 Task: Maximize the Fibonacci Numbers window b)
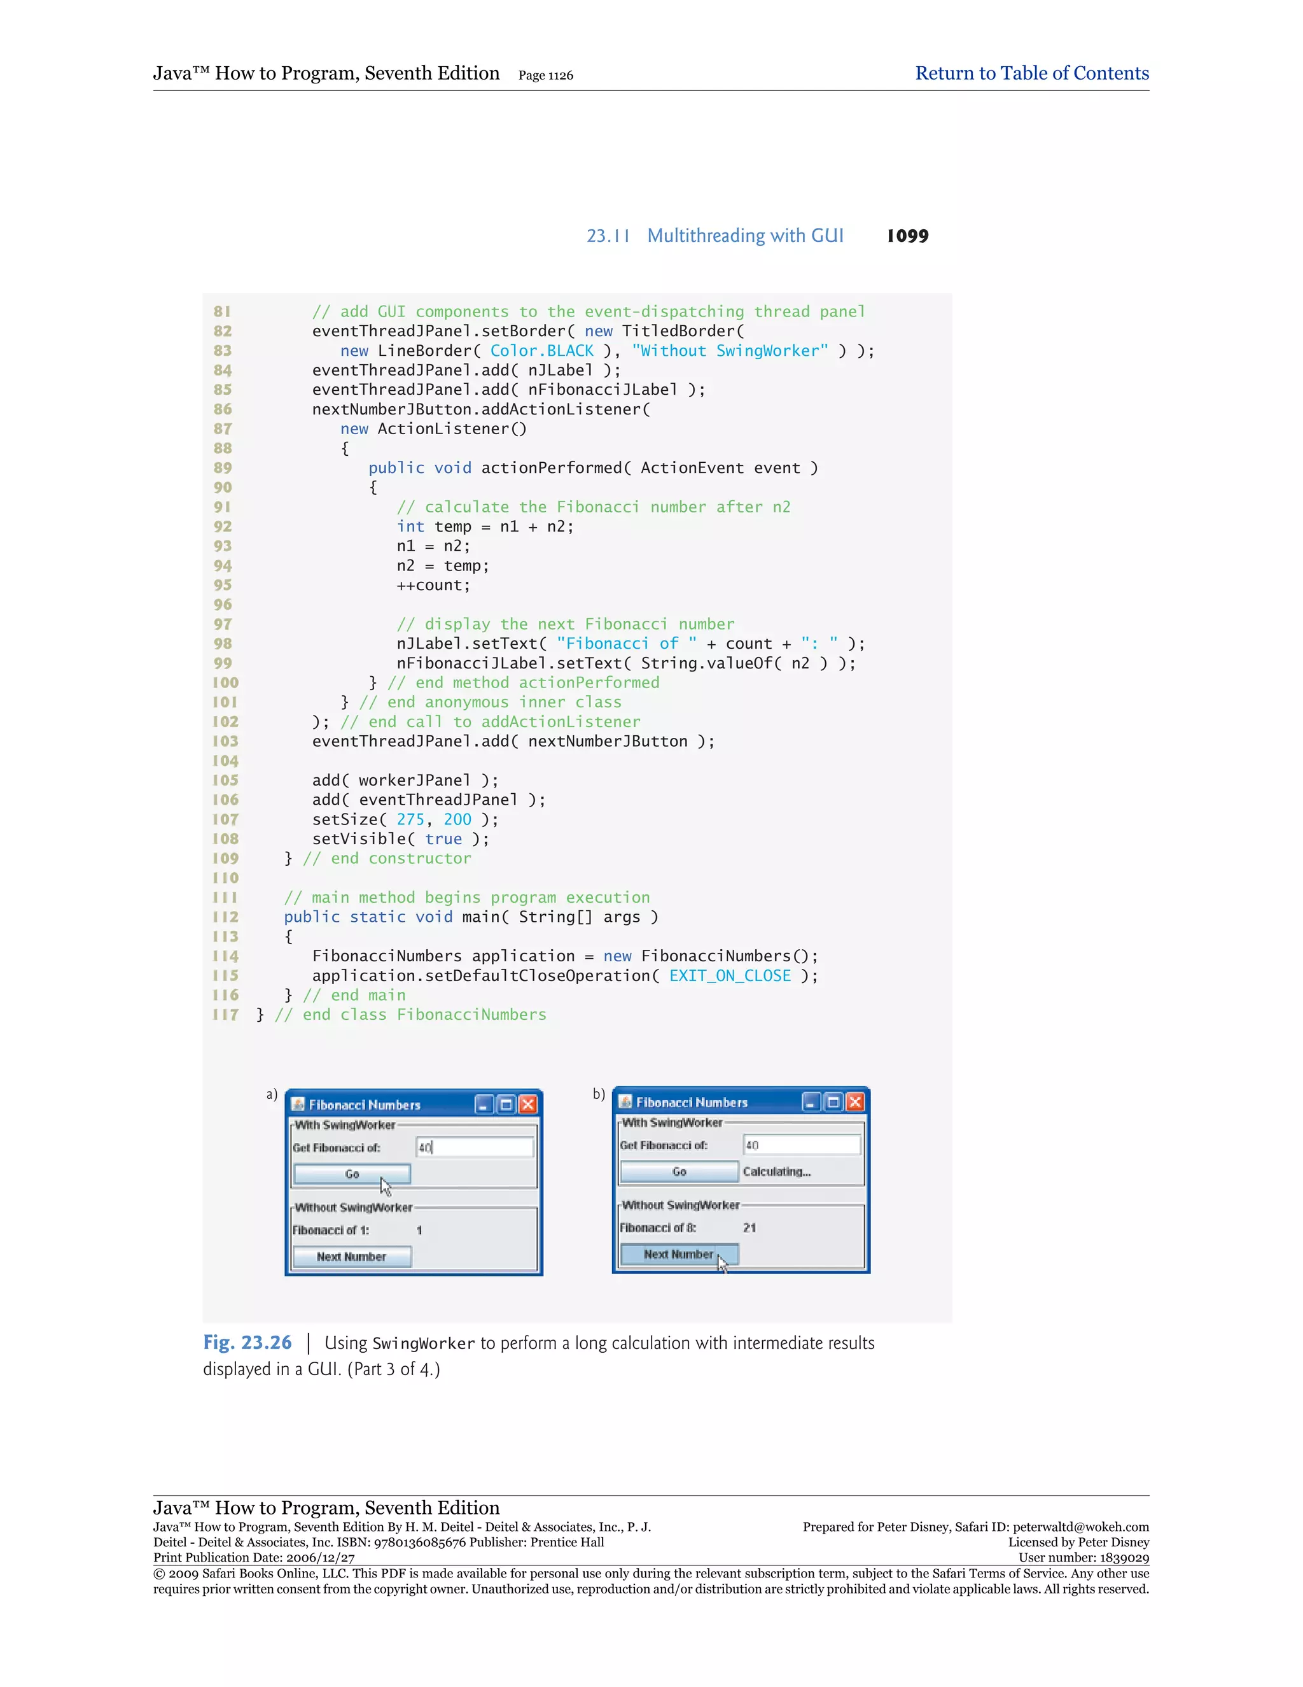click(833, 1102)
